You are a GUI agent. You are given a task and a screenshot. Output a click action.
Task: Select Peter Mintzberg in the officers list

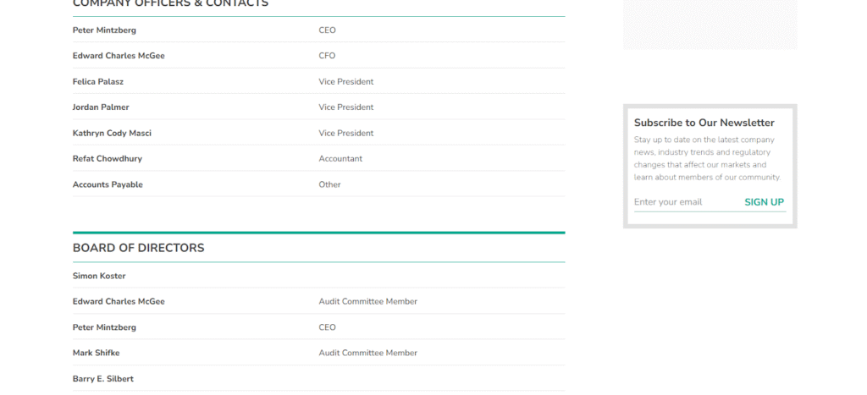click(104, 30)
